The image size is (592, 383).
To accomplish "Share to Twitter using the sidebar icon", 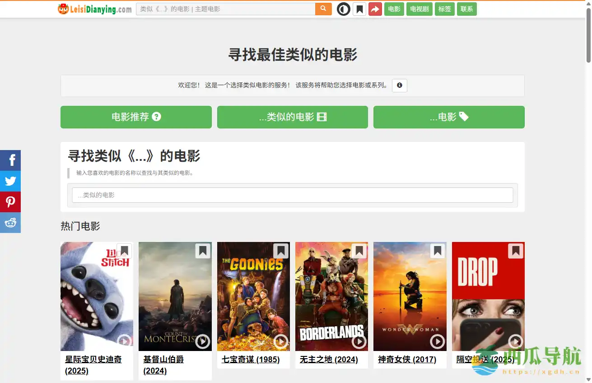I will pyautogui.click(x=10, y=181).
